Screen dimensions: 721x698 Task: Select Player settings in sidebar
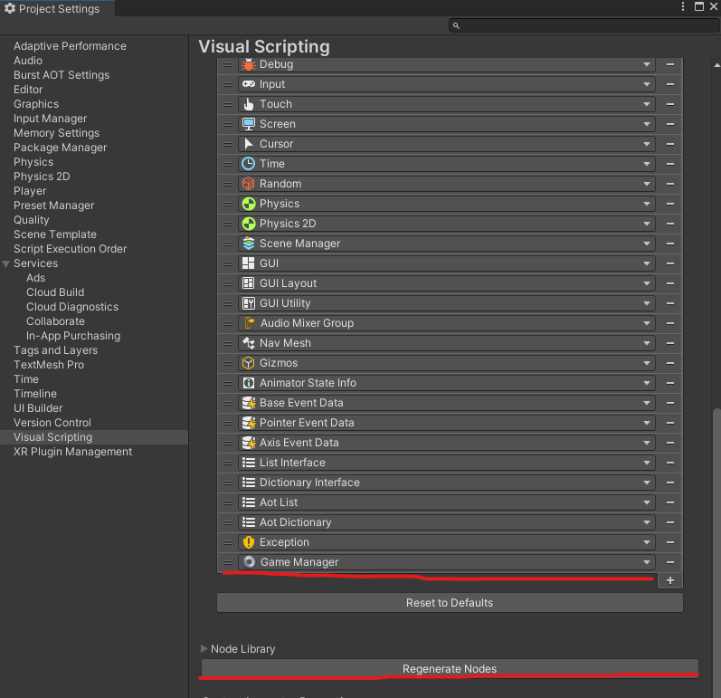(x=30, y=191)
